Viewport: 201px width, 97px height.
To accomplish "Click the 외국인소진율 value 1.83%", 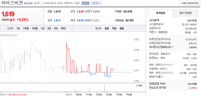I will 193,47.
